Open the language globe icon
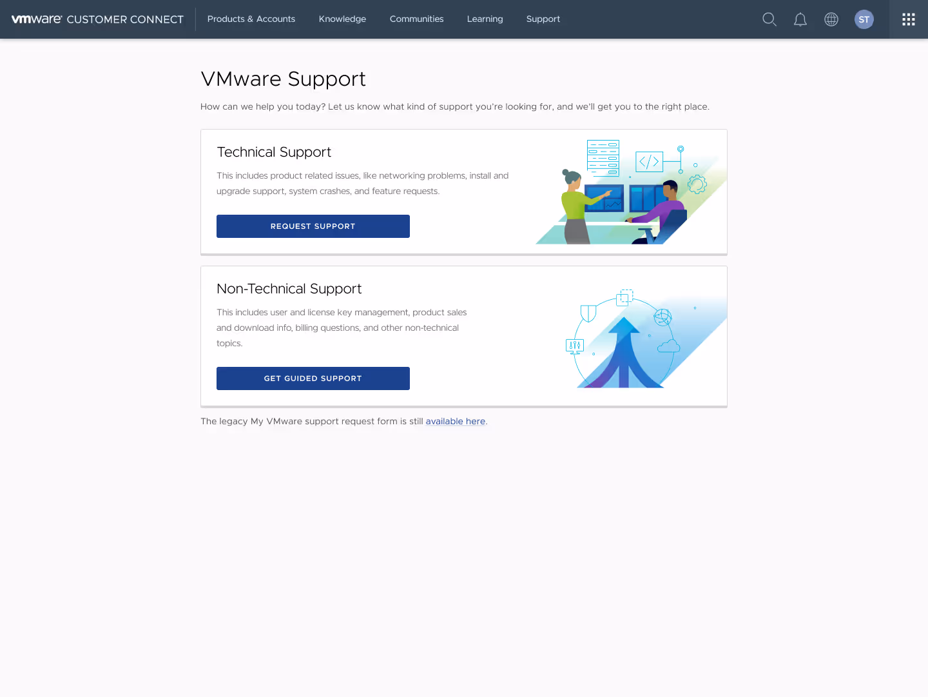Image resolution: width=928 pixels, height=697 pixels. pyautogui.click(x=831, y=19)
